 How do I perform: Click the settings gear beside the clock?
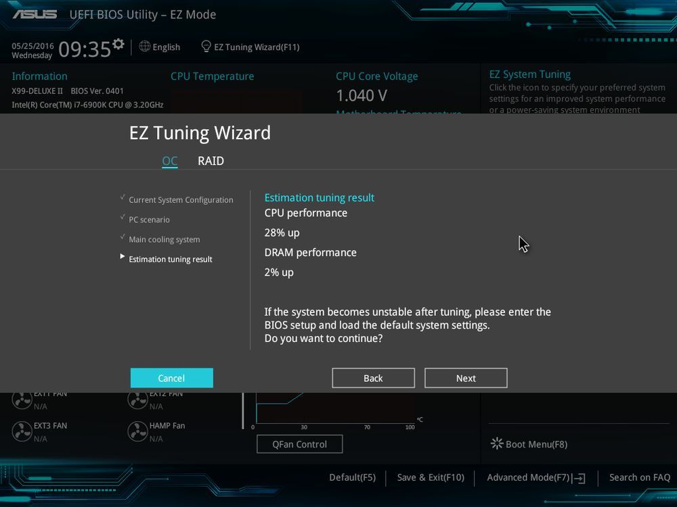point(118,44)
